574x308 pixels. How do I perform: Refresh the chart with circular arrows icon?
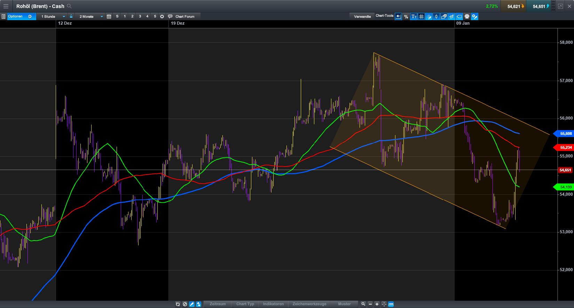pyautogui.click(x=178, y=304)
